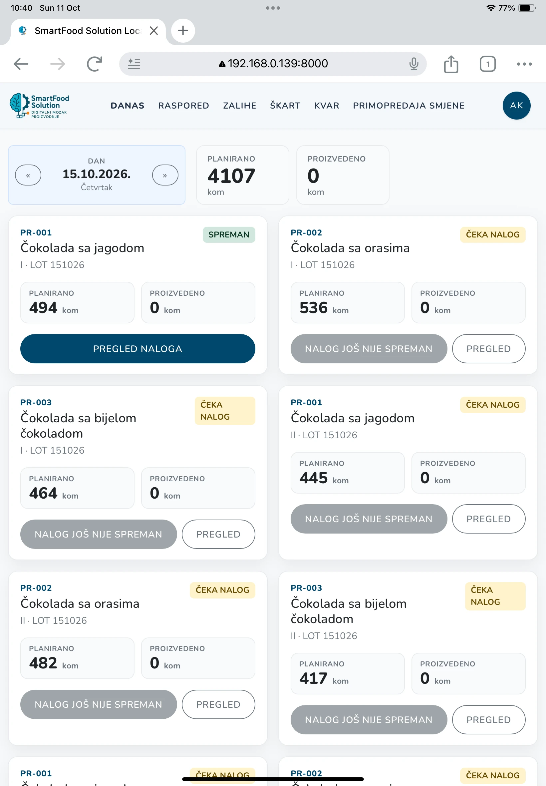Click the date 15.10.2026.
546x786 pixels.
tap(97, 174)
